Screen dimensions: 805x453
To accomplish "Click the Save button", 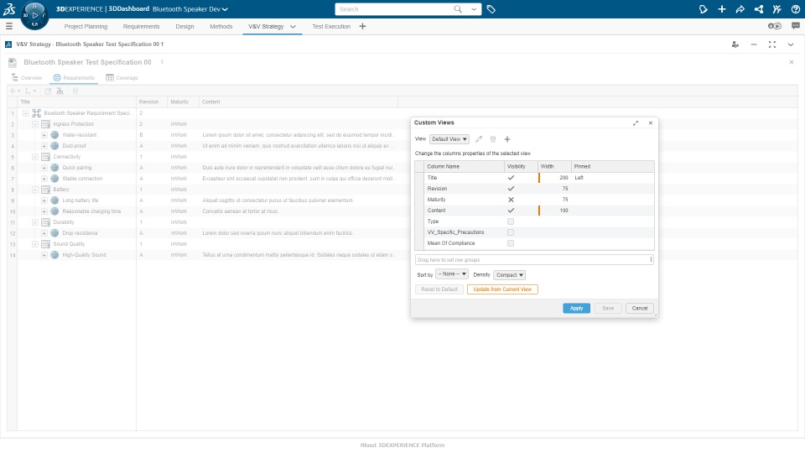I will pos(608,308).
